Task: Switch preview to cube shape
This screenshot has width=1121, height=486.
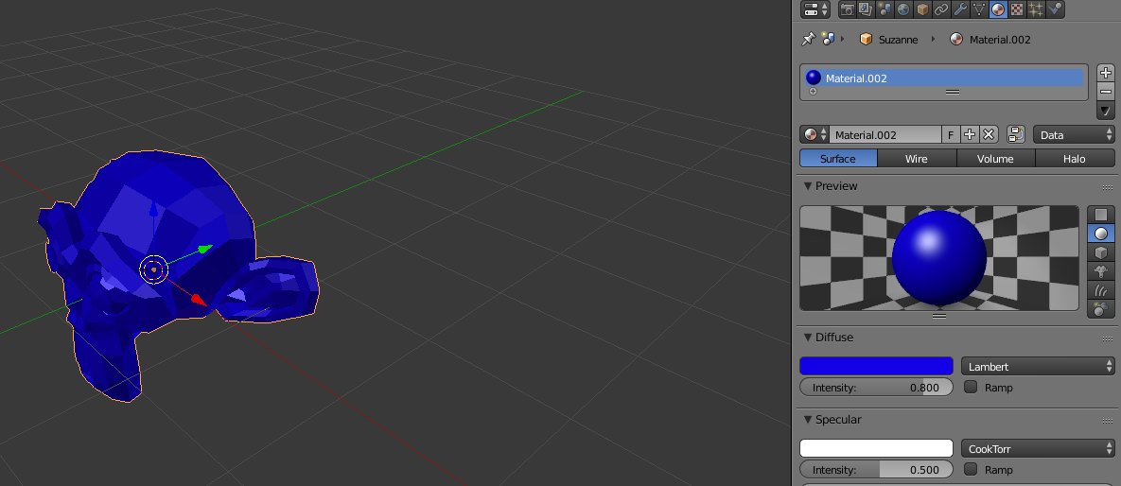Action: (x=1101, y=252)
